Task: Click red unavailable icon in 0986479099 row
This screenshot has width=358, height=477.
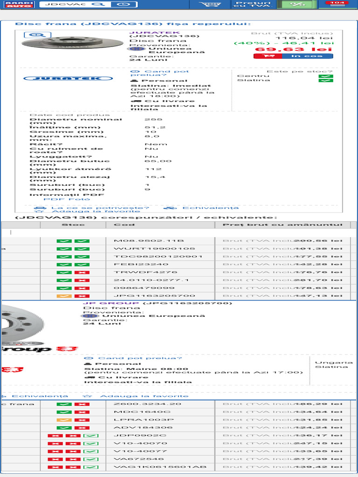Action: (x=82, y=288)
